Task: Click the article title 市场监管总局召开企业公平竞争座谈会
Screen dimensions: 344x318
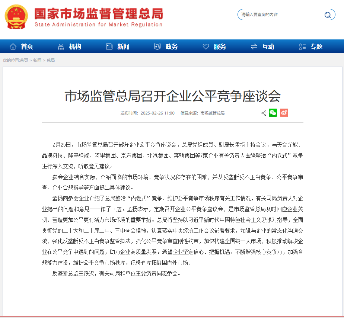Action: pyautogui.click(x=173, y=96)
